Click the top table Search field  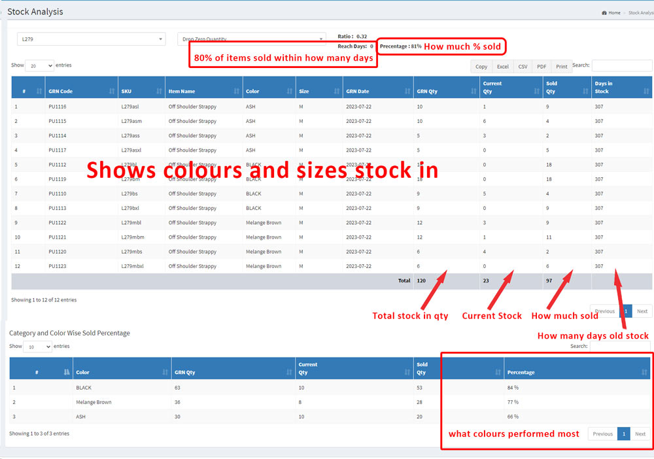coord(621,65)
